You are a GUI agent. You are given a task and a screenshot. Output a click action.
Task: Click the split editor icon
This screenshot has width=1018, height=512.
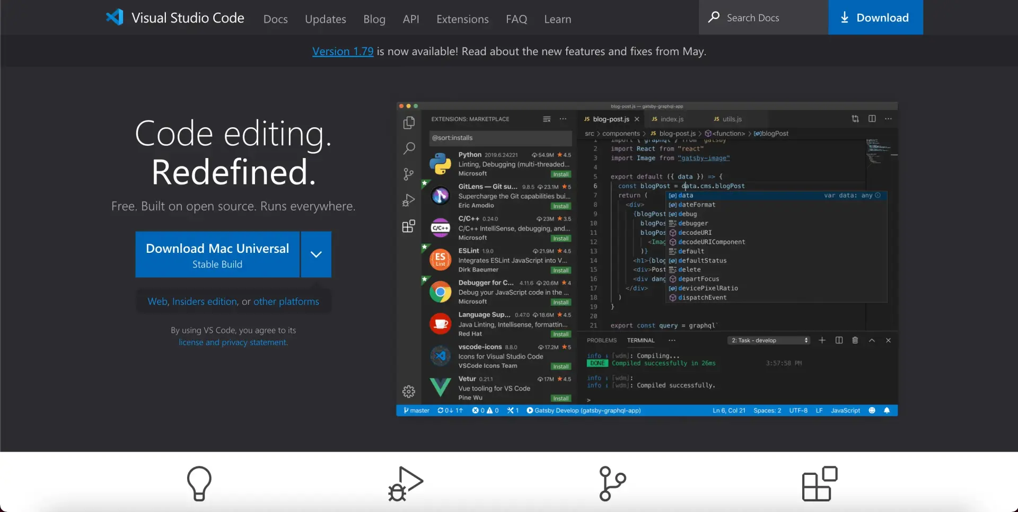[872, 119]
